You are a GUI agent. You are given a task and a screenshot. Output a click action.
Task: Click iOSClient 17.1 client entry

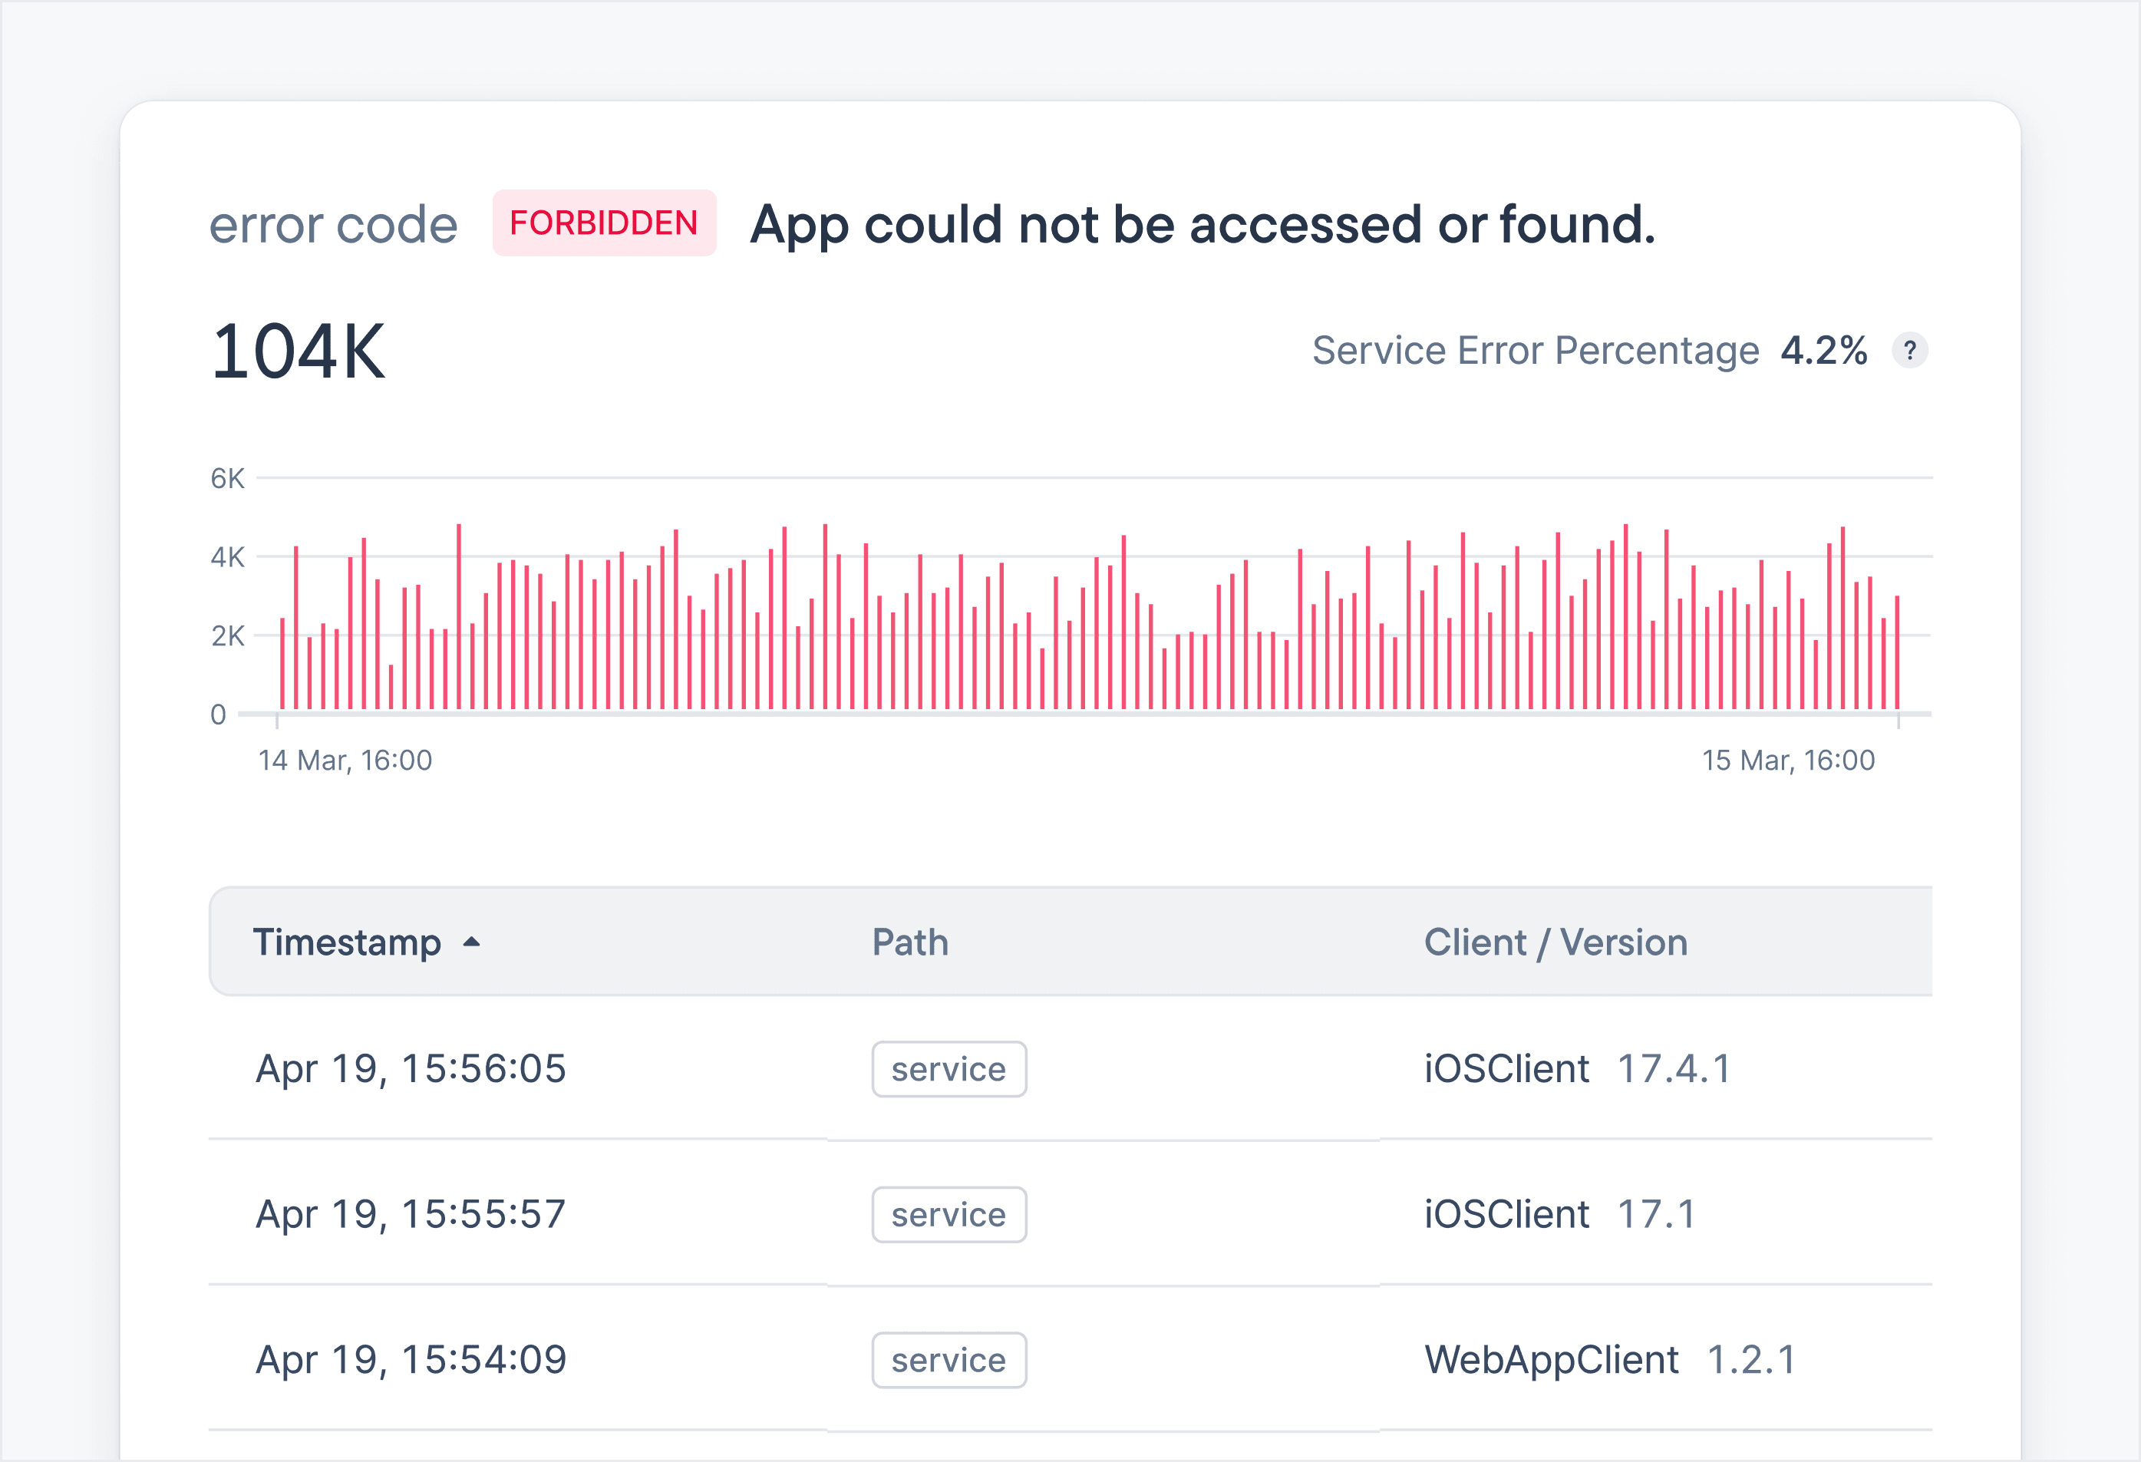click(1559, 1214)
